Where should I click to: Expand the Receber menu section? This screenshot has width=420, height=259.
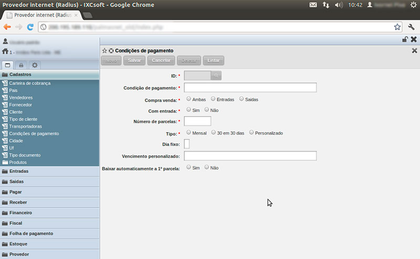49,202
